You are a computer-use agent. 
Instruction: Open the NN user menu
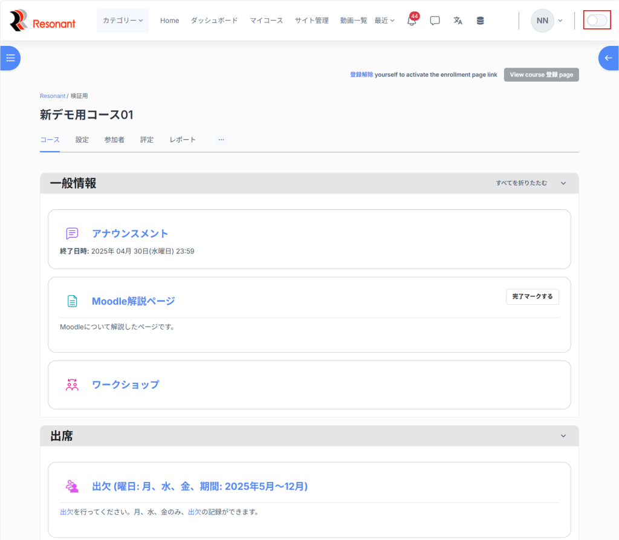(x=546, y=21)
